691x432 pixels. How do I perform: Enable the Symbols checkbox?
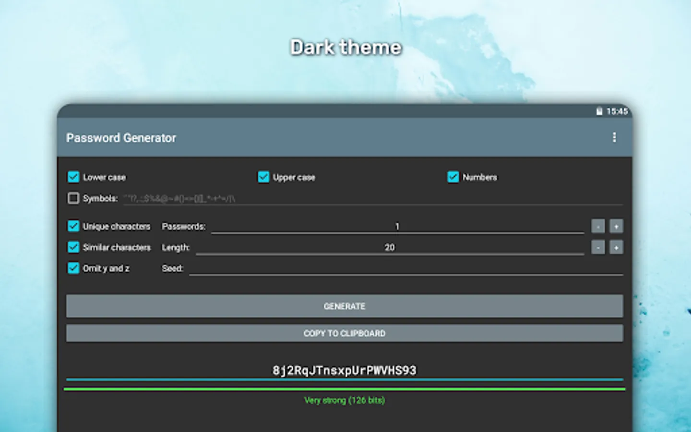(x=73, y=198)
